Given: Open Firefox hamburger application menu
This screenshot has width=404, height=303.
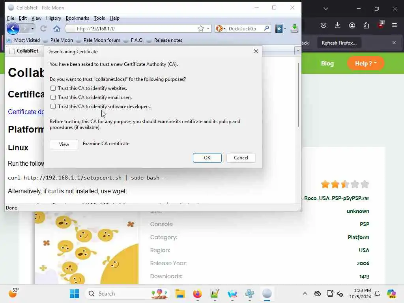Looking at the screenshot, I should [x=395, y=25].
